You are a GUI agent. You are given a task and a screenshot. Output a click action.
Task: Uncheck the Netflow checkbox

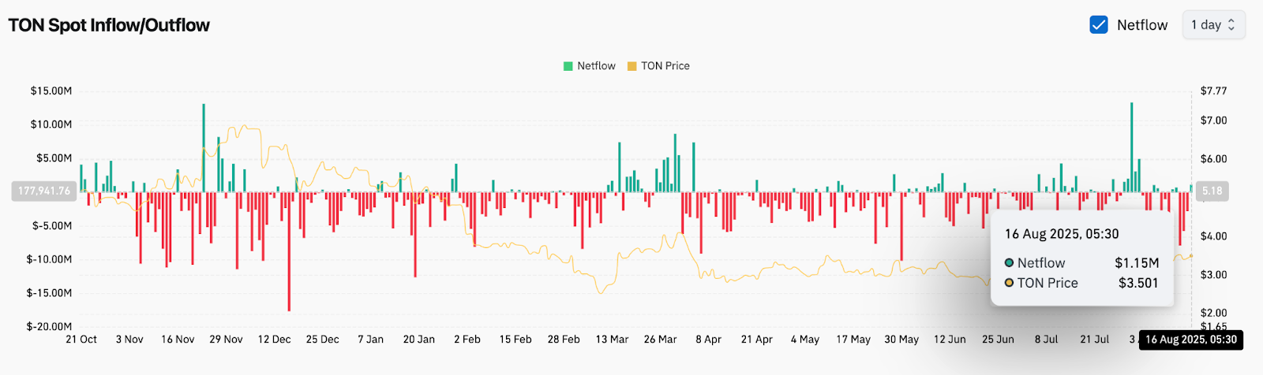(1098, 25)
